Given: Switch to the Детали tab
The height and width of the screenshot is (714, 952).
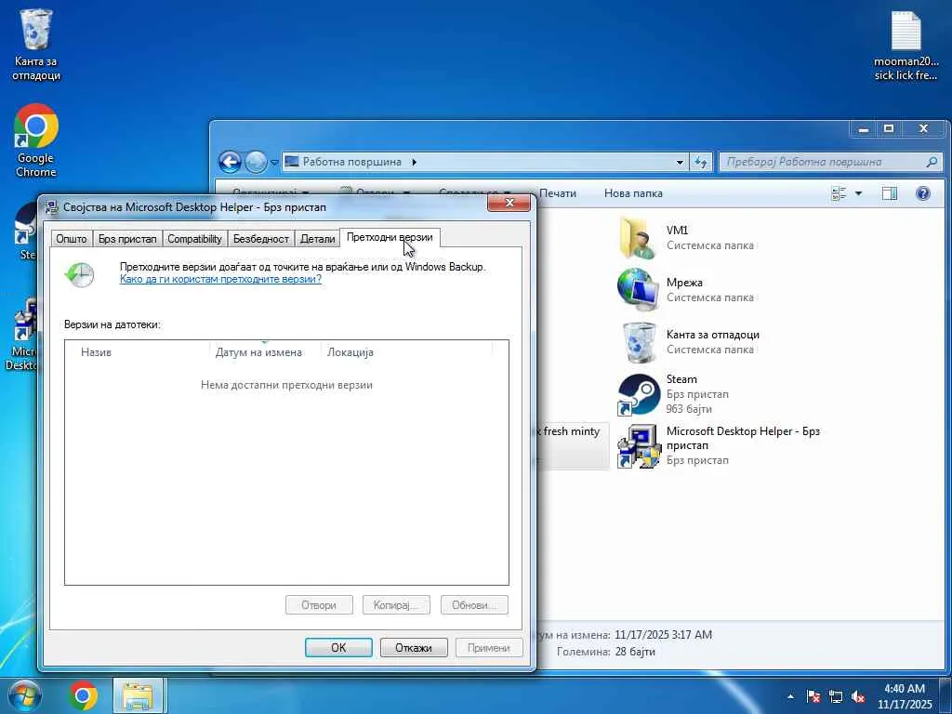Looking at the screenshot, I should point(318,239).
